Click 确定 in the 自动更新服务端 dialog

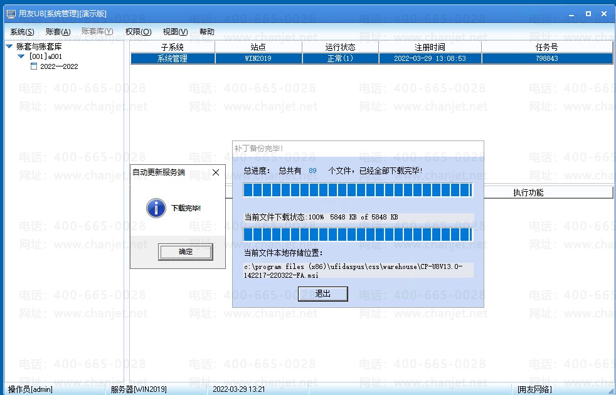tap(186, 251)
